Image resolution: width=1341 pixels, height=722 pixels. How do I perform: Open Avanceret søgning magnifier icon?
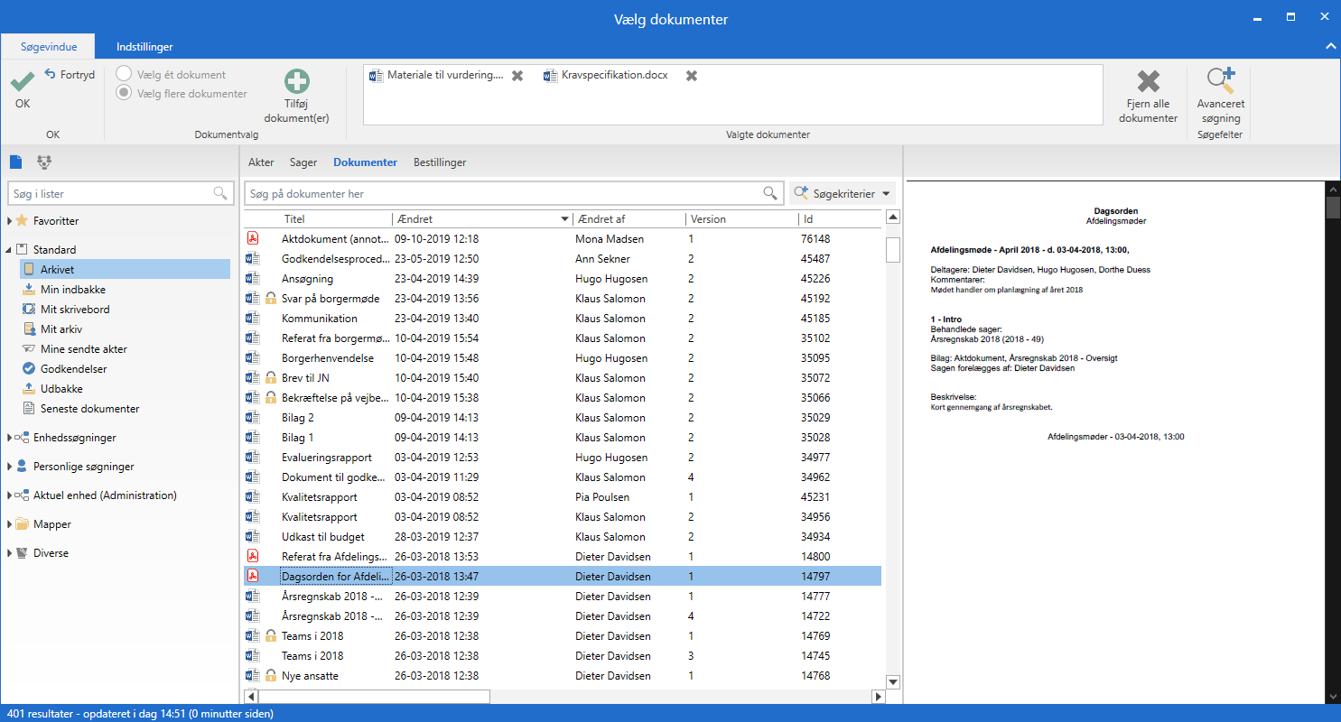tap(1220, 81)
